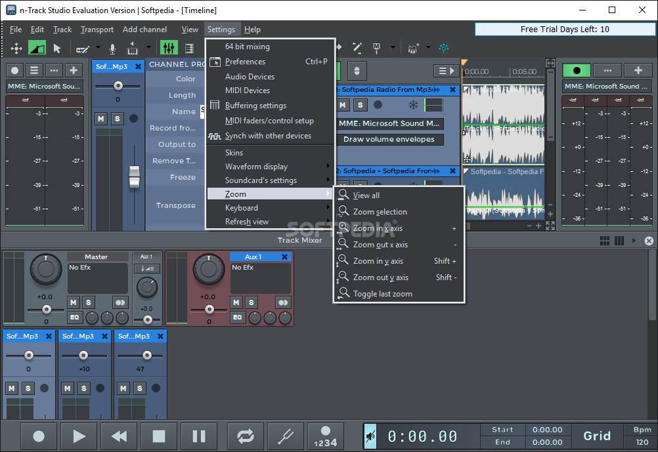Screen dimensions: 658x452
Task: Click Toggle last zoom menu item
Action: pyautogui.click(x=399, y=294)
